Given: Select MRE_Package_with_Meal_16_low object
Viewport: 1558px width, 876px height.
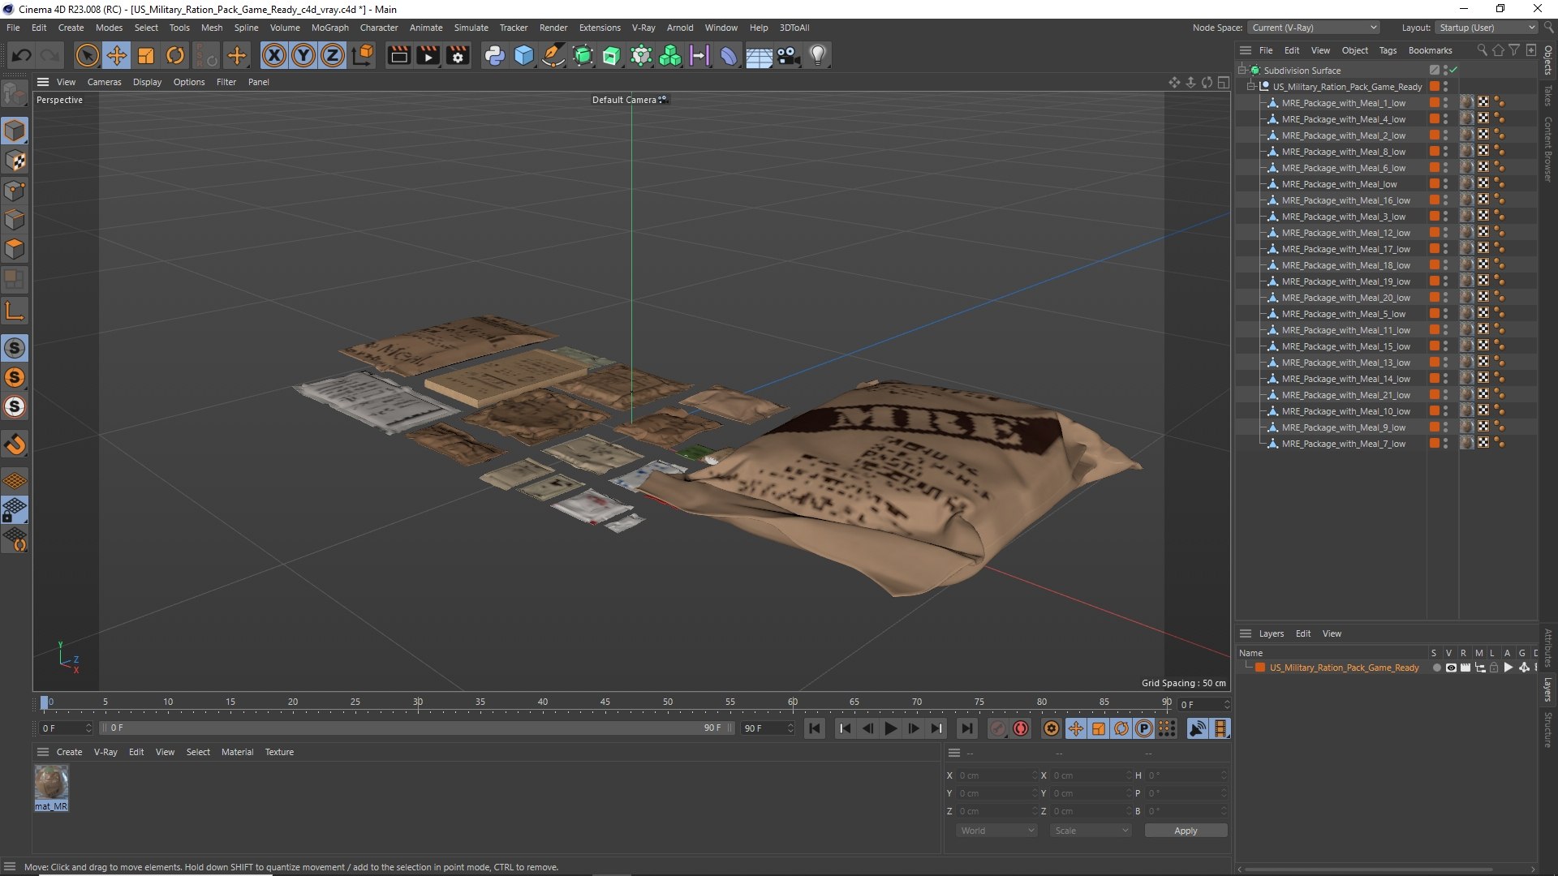Looking at the screenshot, I should point(1345,200).
